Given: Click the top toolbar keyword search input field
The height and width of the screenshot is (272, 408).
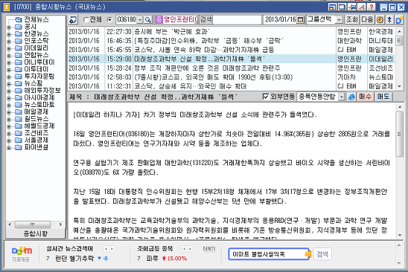Looking at the screenshot, I should pyautogui.click(x=237, y=20).
